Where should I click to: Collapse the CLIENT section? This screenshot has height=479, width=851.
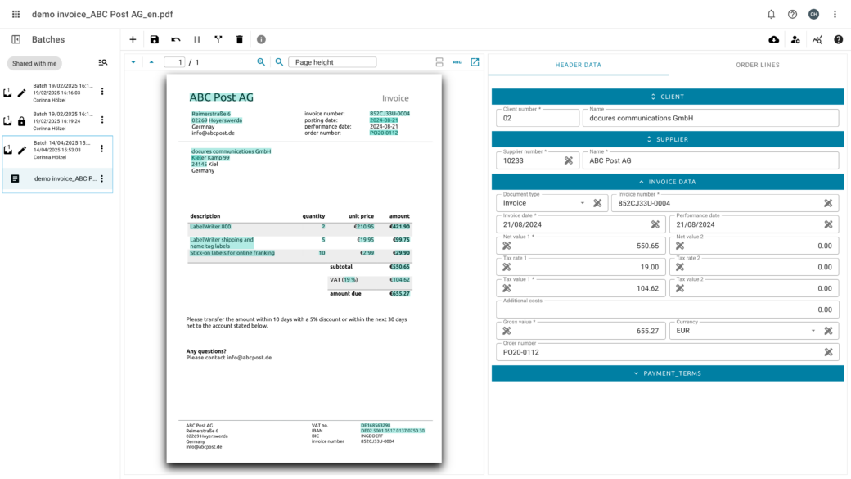[668, 97]
